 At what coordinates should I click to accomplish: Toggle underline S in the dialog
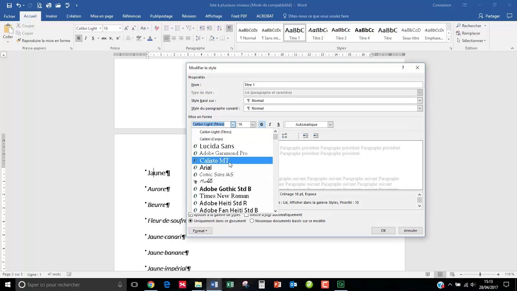click(x=278, y=124)
